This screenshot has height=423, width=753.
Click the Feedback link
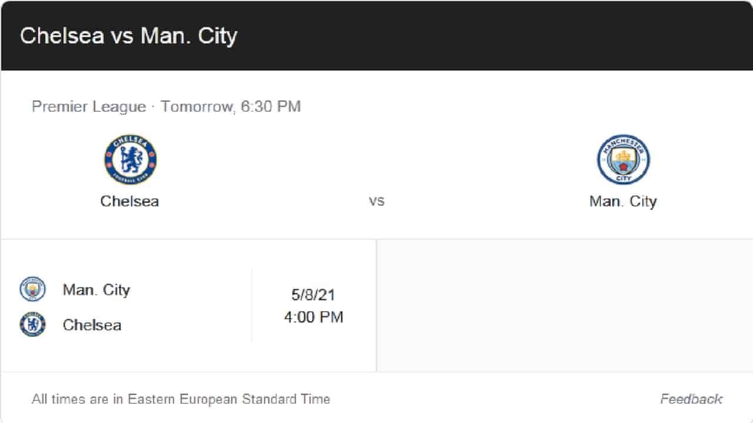coord(691,399)
